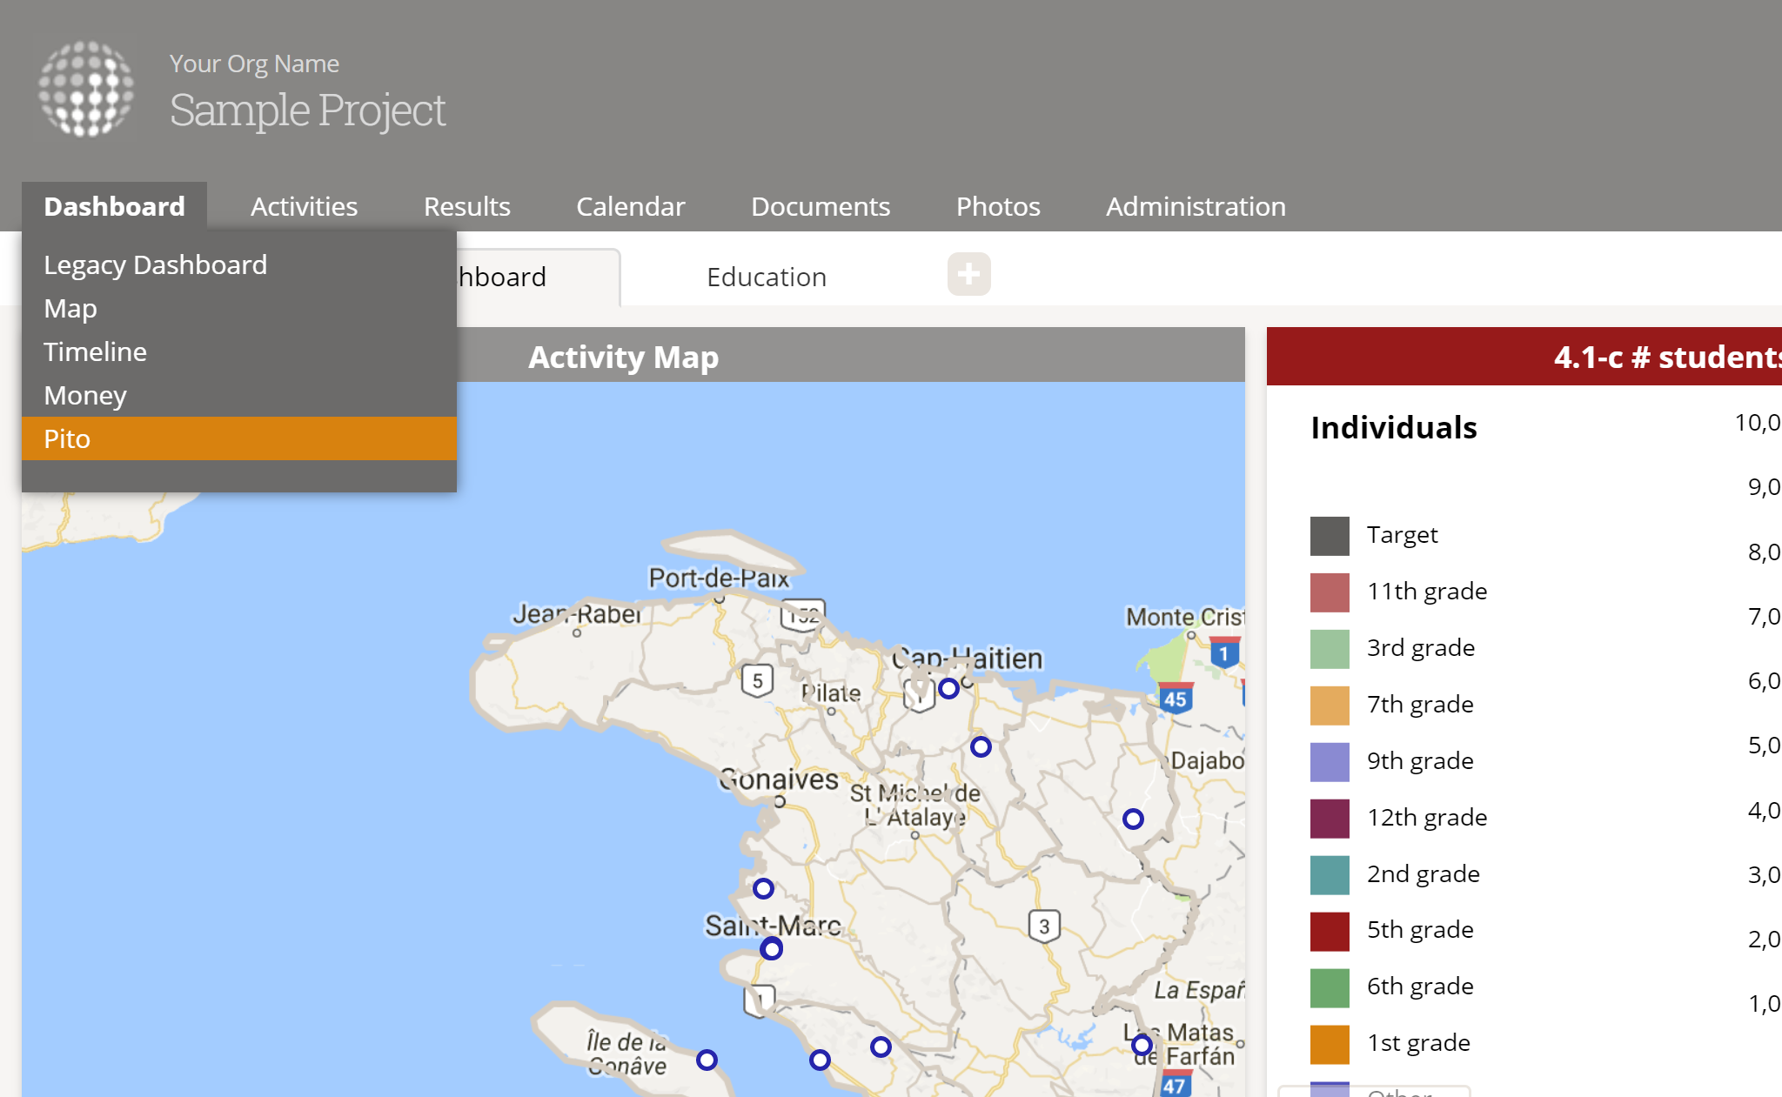1782x1097 pixels.
Task: Click the map marker on Île de la Gonâve
Action: pyautogui.click(x=707, y=1060)
